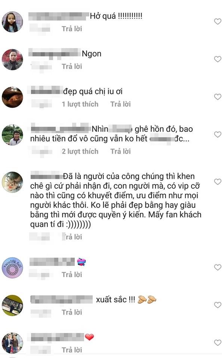Open the vsco10k.full profile avatar
222x358 pixels.
[x=12, y=268]
